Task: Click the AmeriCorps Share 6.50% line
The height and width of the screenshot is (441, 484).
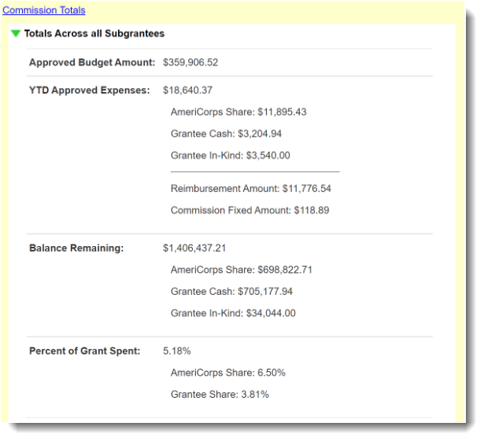Action: [227, 373]
